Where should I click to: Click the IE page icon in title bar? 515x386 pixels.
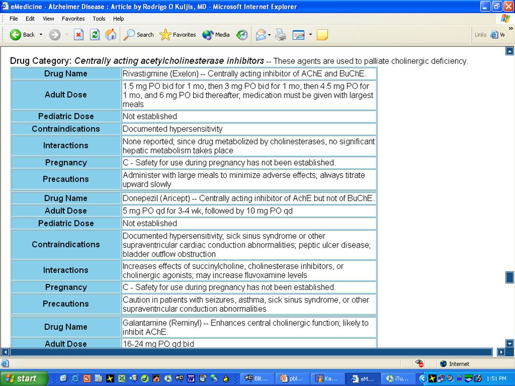(5, 6)
